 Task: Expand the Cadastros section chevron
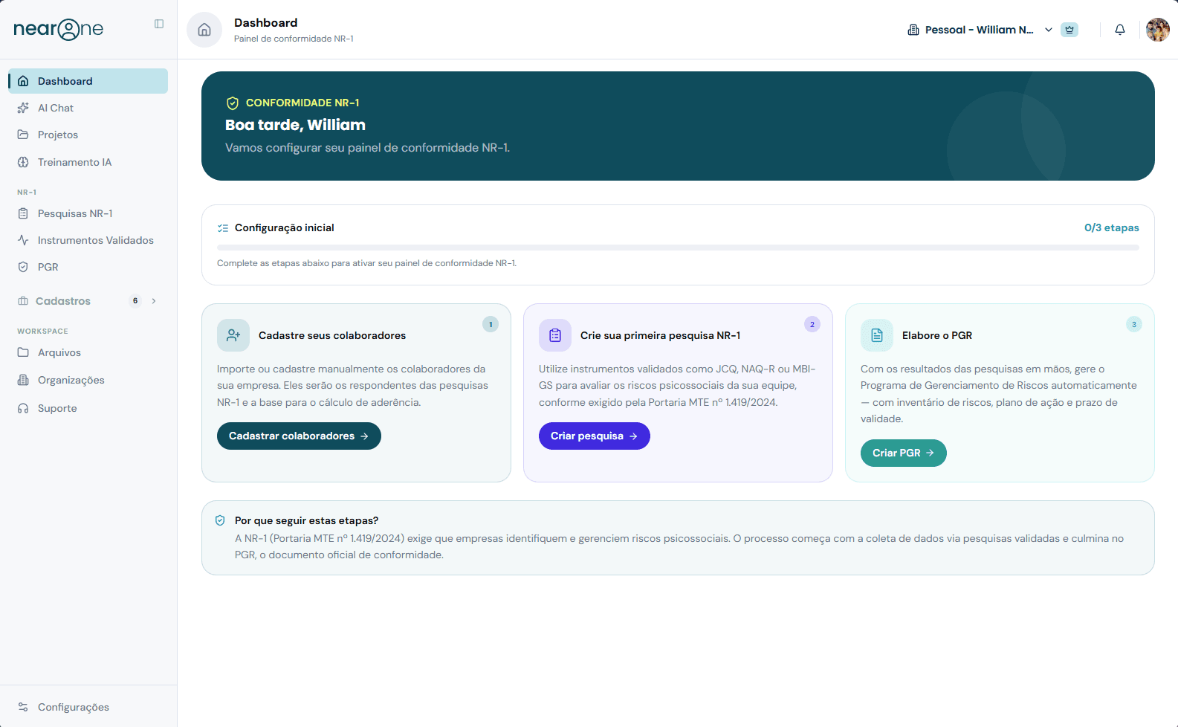pos(154,301)
